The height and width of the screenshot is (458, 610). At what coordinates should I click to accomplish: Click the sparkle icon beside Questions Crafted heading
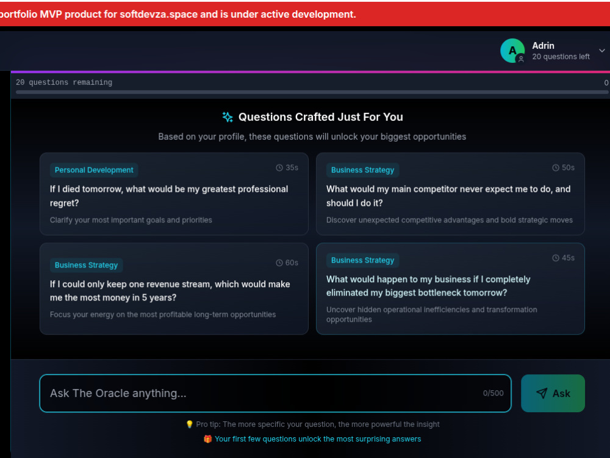coord(228,117)
